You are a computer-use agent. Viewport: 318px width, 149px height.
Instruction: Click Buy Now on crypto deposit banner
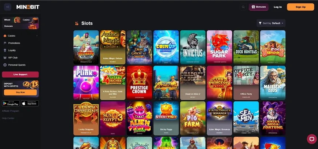(20, 92)
